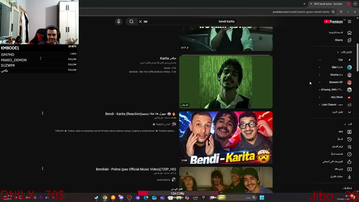Open Steam from the taskbar
Image resolution: width=359 pixels, height=202 pixels.
tap(96, 198)
